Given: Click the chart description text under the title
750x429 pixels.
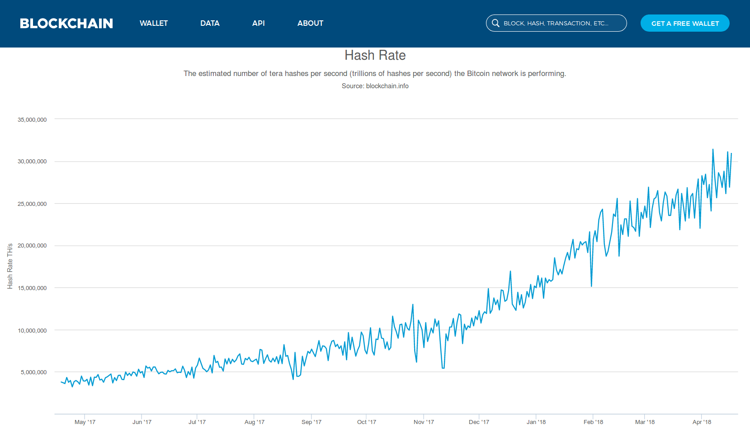Looking at the screenshot, I should tap(374, 73).
